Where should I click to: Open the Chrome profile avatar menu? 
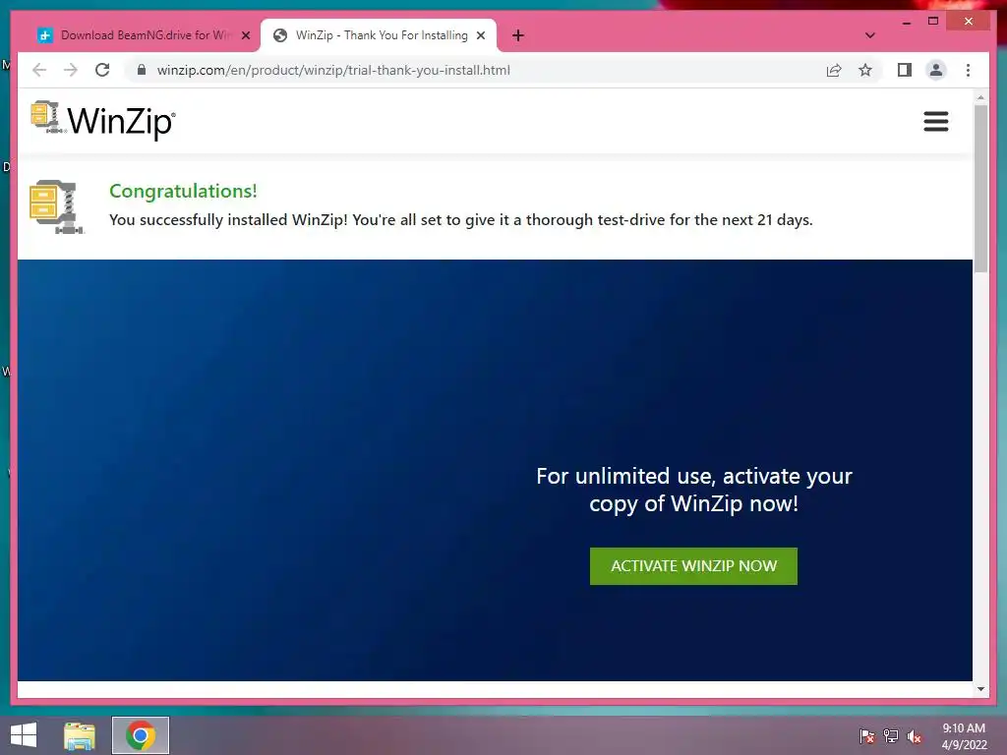(x=936, y=70)
